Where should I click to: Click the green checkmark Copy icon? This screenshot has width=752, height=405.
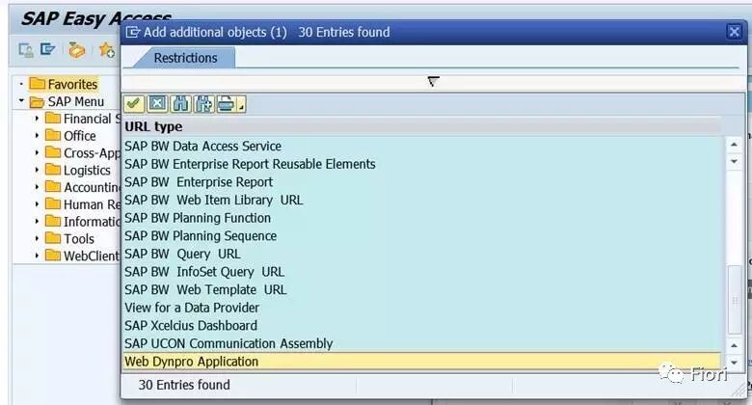click(134, 103)
